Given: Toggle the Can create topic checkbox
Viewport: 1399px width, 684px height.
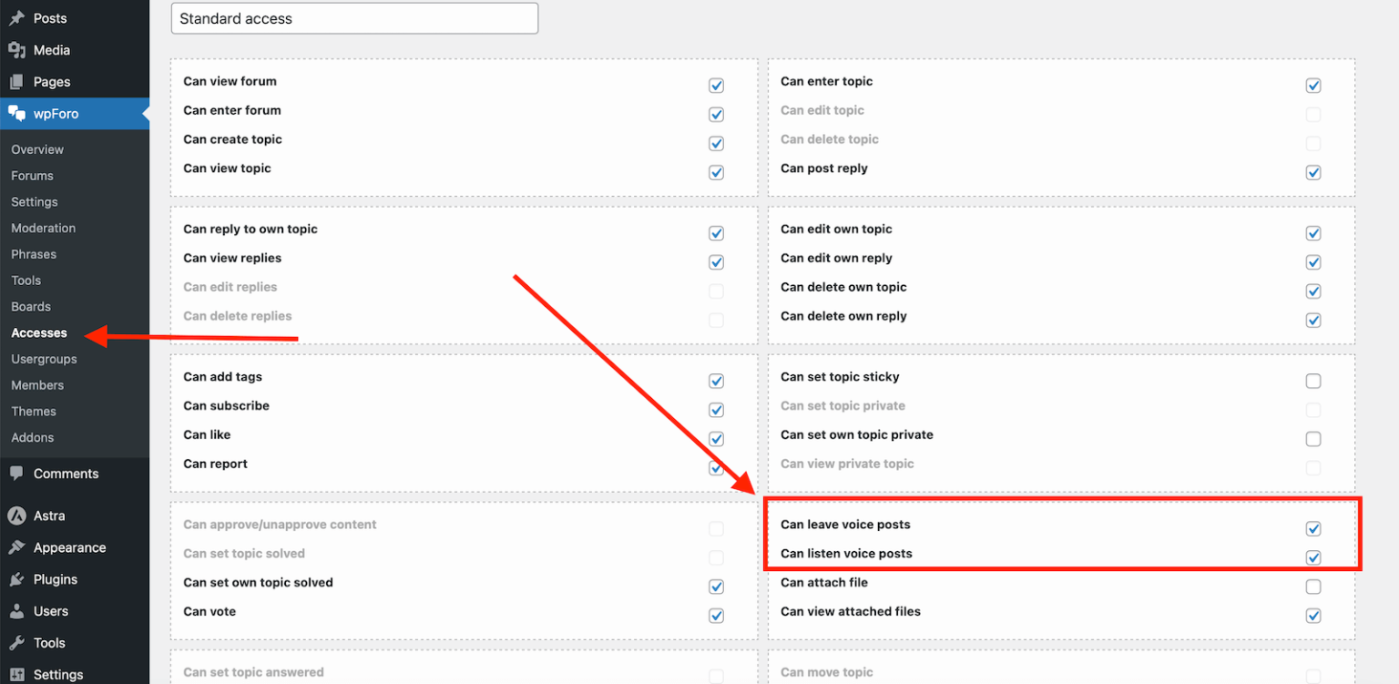Looking at the screenshot, I should coord(716,144).
